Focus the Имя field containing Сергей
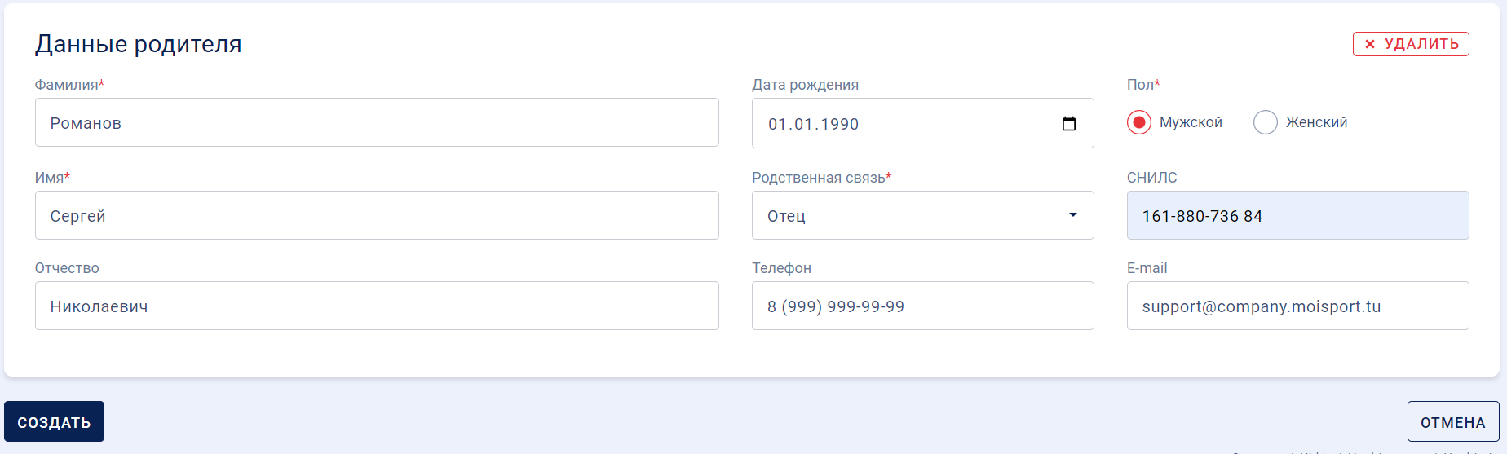This screenshot has height=454, width=1507. (x=377, y=215)
